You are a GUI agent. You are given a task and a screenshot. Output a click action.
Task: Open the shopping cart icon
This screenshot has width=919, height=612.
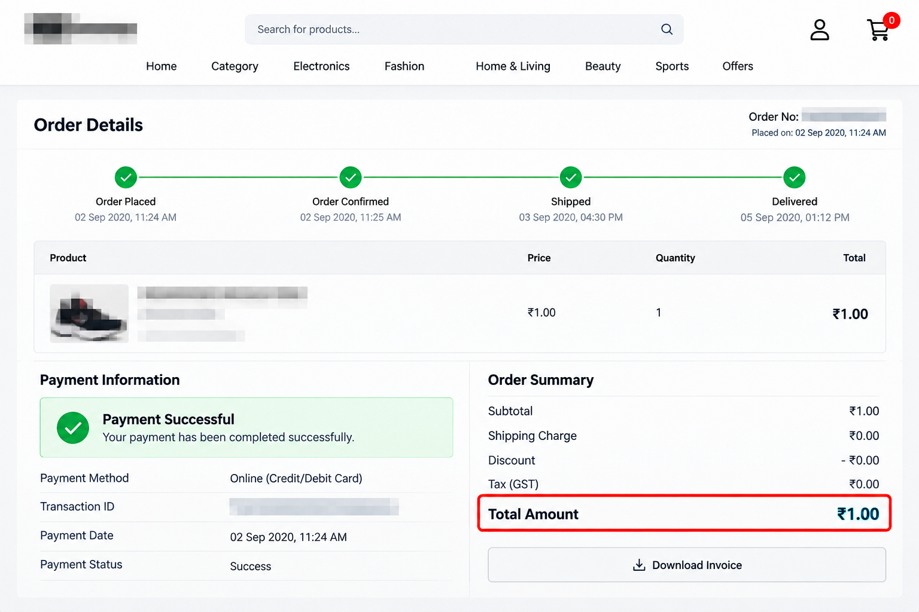click(878, 30)
